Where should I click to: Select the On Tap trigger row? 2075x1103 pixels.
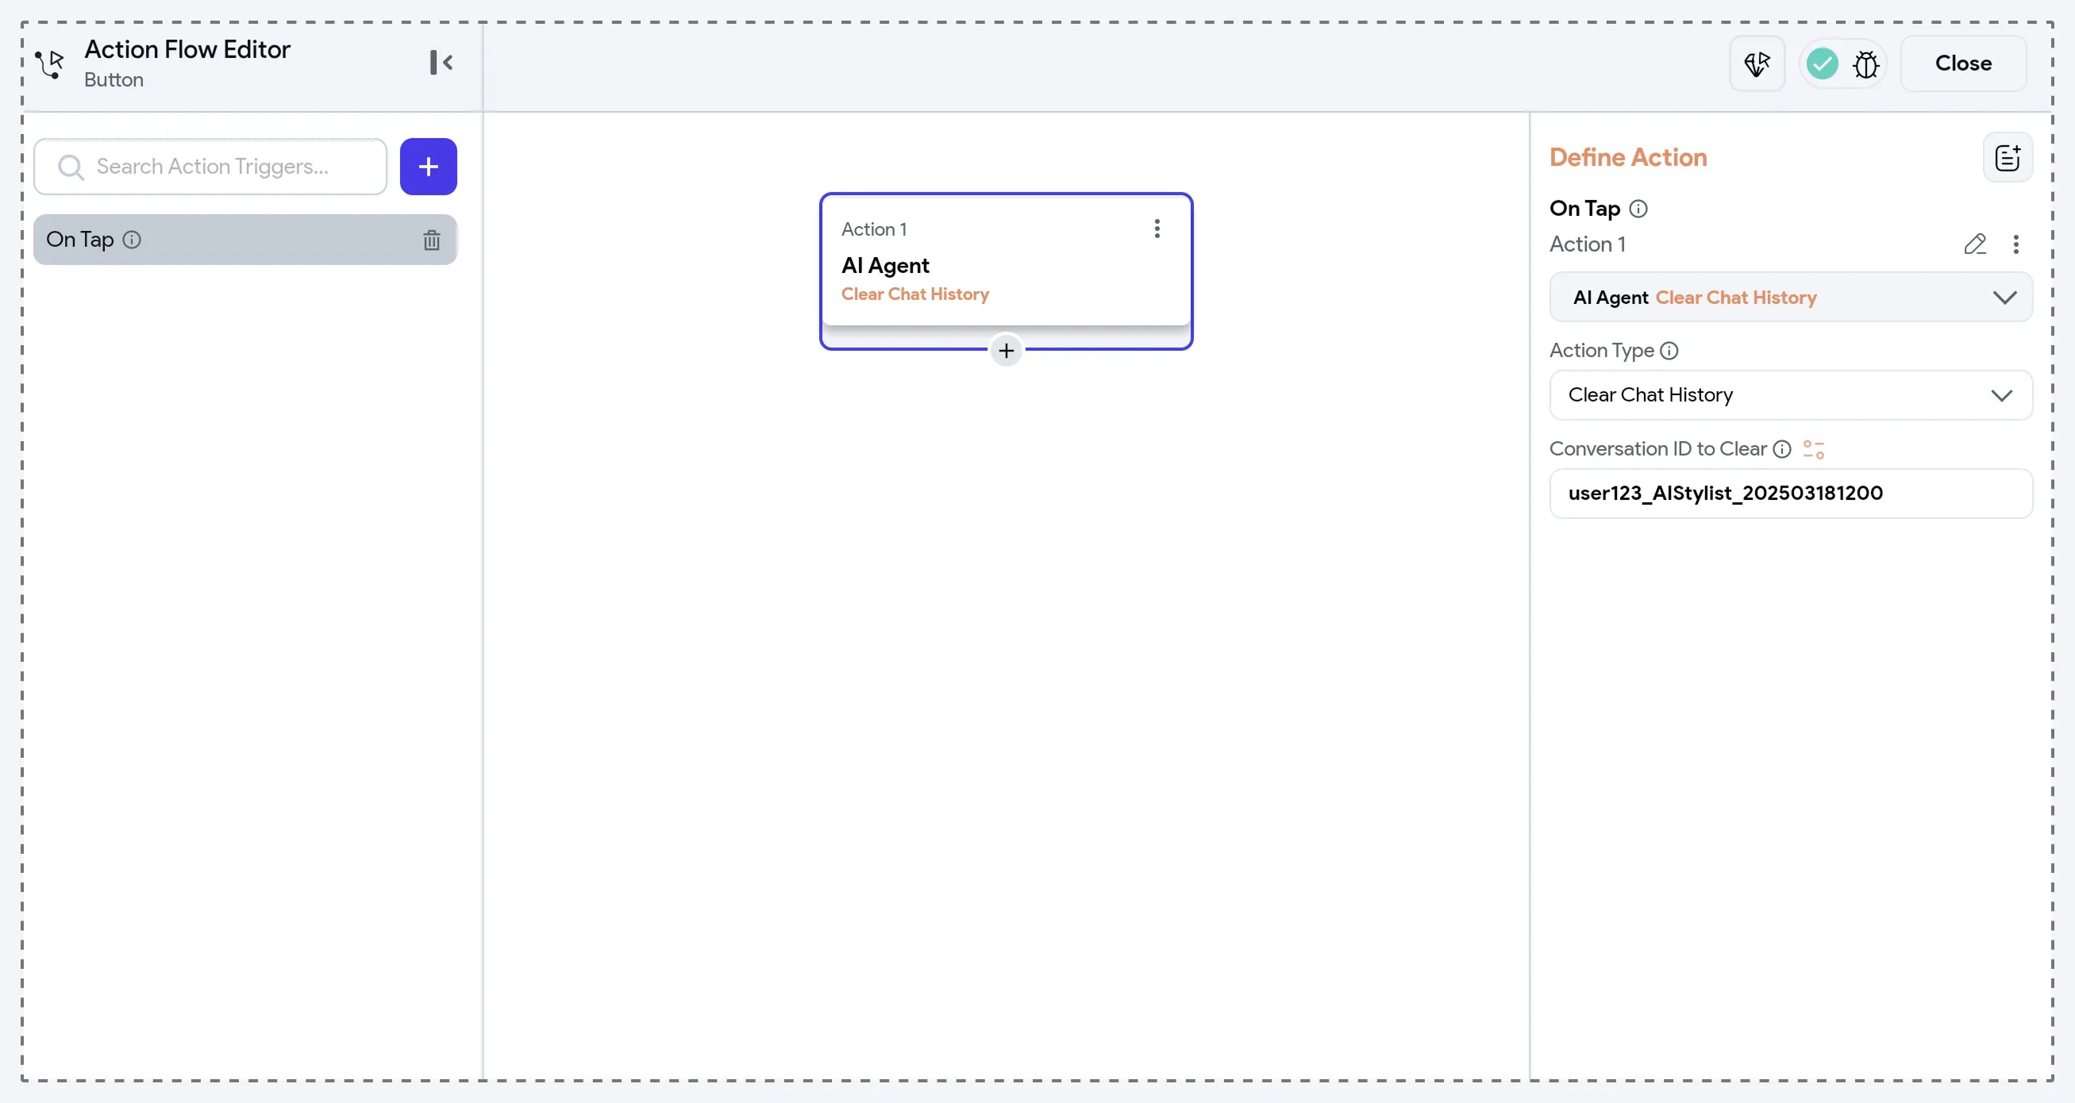point(244,239)
